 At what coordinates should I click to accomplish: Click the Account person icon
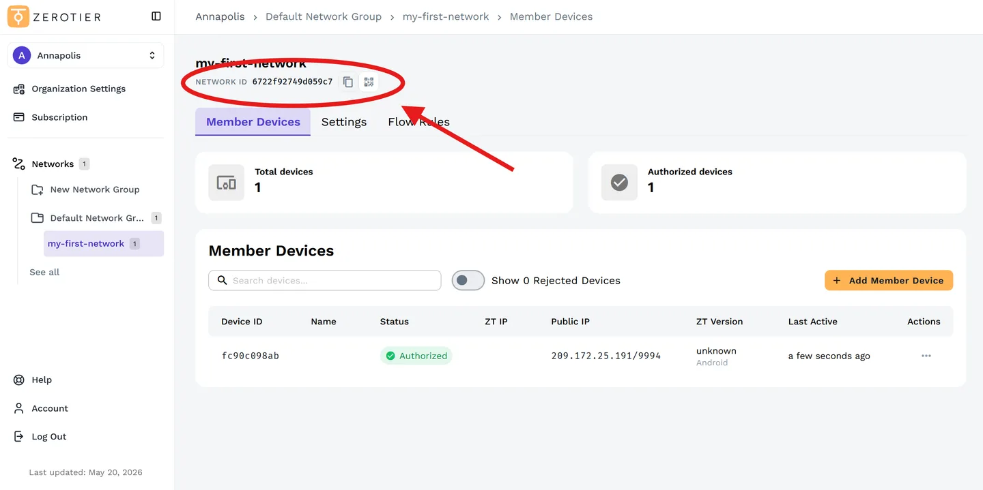coord(19,408)
